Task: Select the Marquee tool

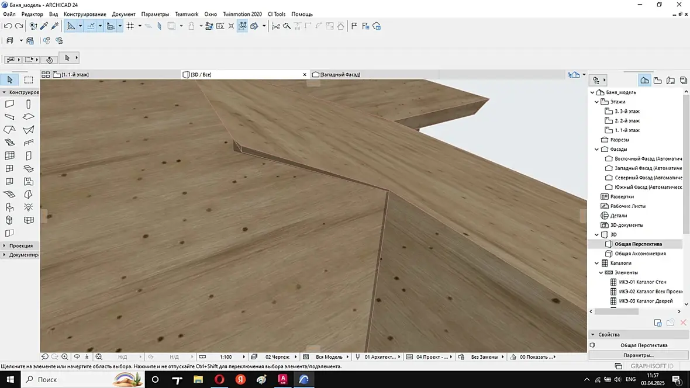Action: (x=28, y=80)
